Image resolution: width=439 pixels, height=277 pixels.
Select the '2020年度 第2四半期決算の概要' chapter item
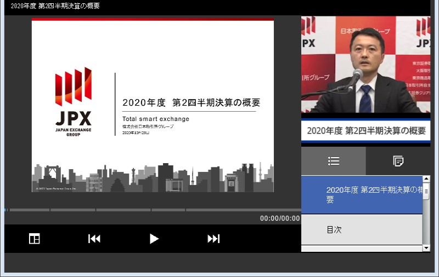(362, 195)
